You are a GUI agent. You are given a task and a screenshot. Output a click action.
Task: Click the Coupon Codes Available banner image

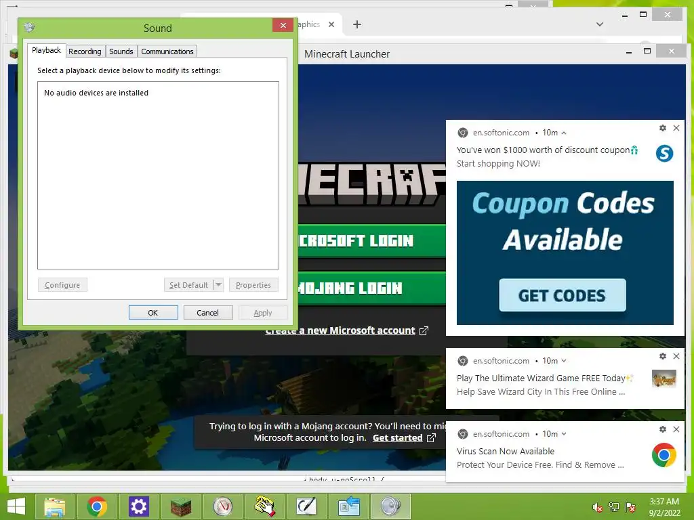[565, 253]
